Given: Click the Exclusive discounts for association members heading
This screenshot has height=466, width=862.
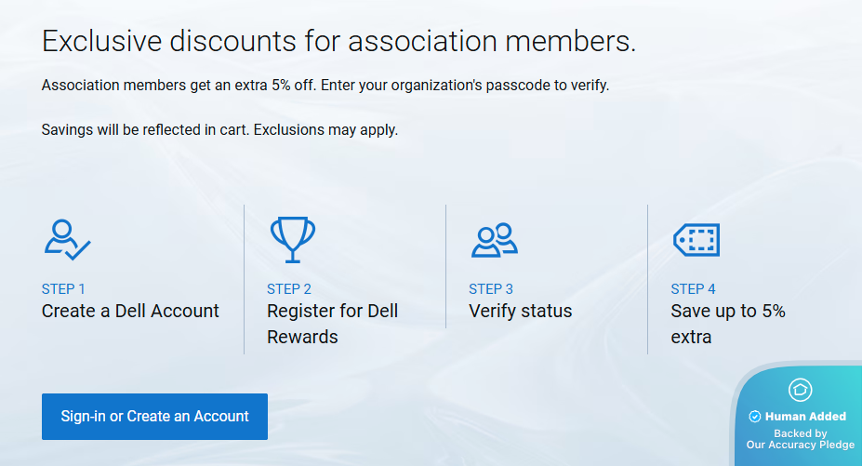Looking at the screenshot, I should (338, 42).
